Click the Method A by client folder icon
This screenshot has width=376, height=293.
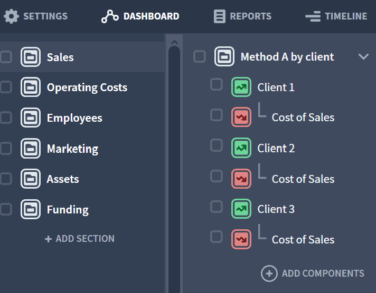(x=224, y=56)
